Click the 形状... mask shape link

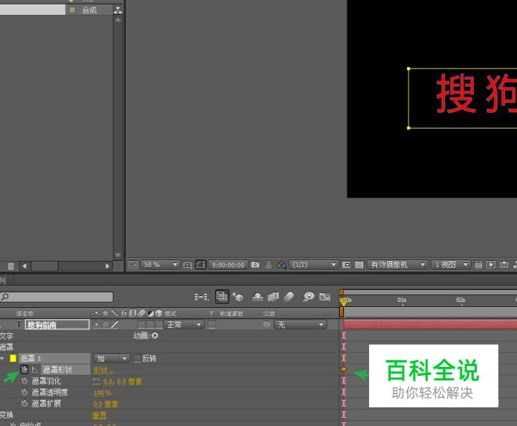point(104,370)
